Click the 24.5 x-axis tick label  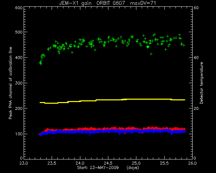point(108,163)
